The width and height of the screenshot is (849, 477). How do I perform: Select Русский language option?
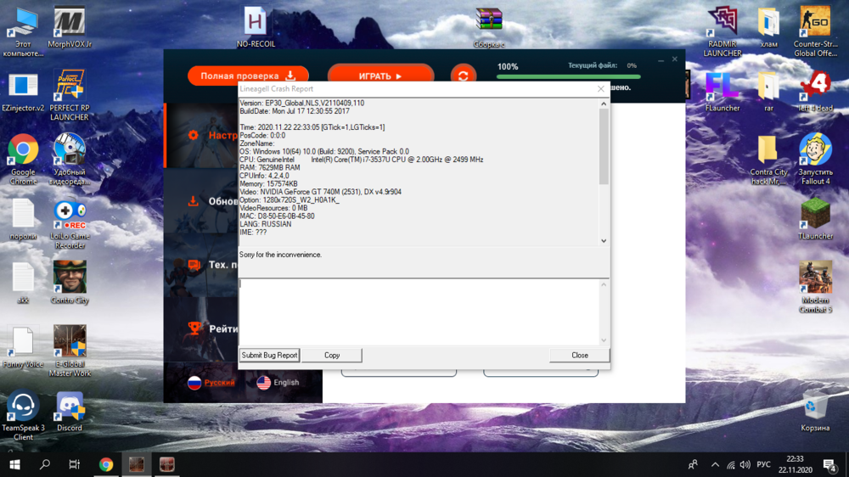pyautogui.click(x=211, y=383)
